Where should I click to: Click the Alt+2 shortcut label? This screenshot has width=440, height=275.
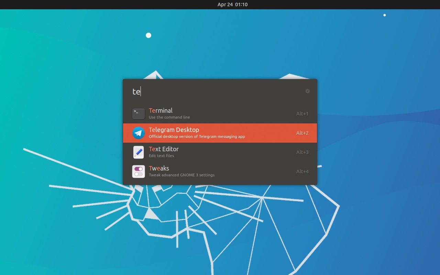302,133
